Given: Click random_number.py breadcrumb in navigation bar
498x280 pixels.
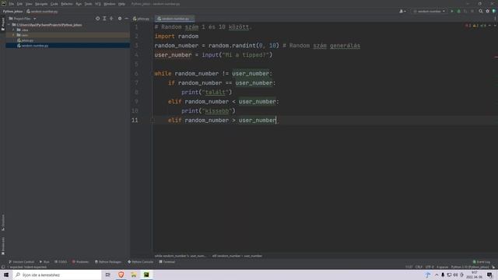Looking at the screenshot, I should click(x=42, y=12).
